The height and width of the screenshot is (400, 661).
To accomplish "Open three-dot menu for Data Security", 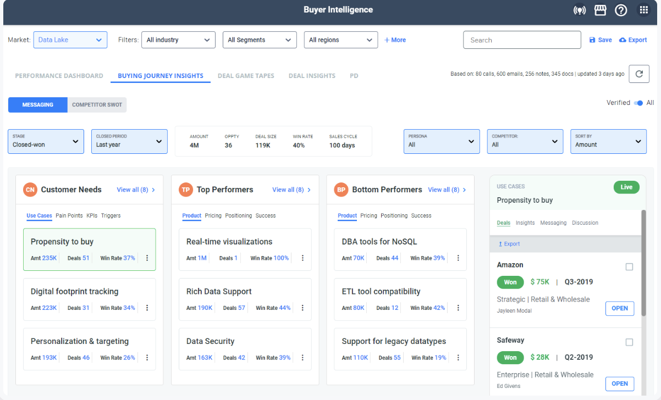I will click(x=302, y=358).
